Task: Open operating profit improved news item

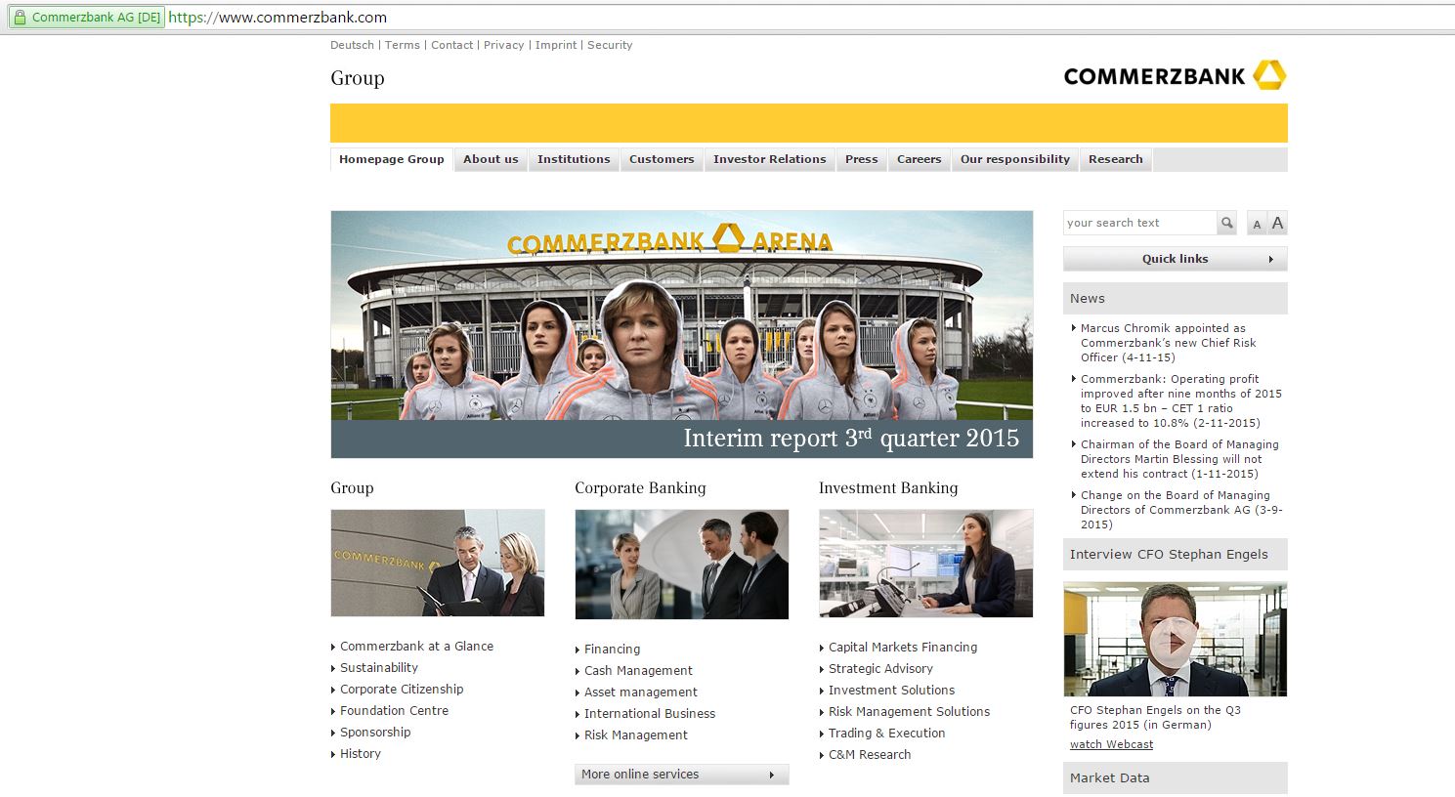Action: tap(1181, 401)
